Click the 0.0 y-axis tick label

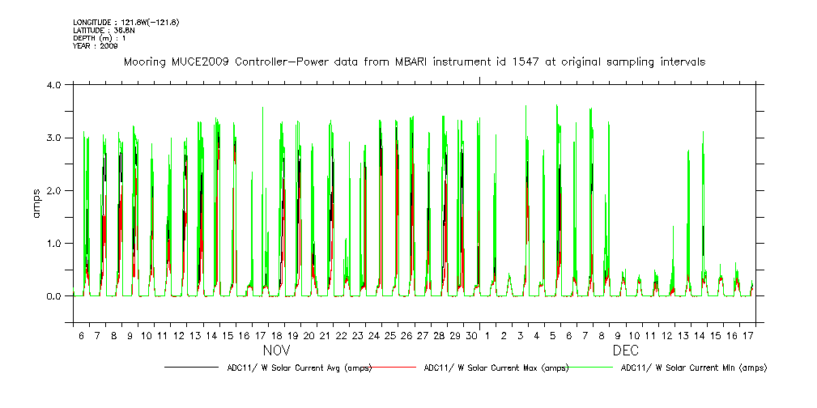click(55, 296)
